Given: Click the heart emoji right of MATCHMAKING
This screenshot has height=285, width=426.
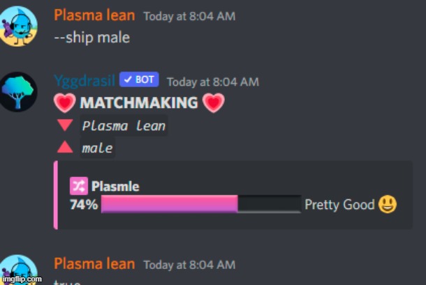Looking at the screenshot, I should click(214, 103).
